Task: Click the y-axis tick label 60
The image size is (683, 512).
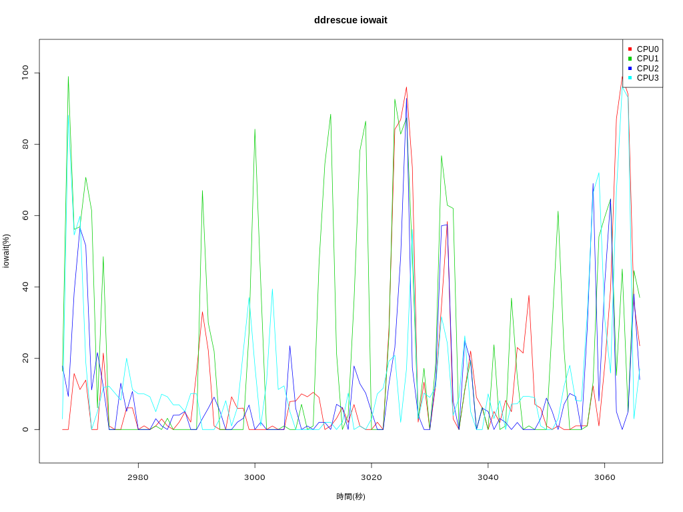Action: click(25, 215)
